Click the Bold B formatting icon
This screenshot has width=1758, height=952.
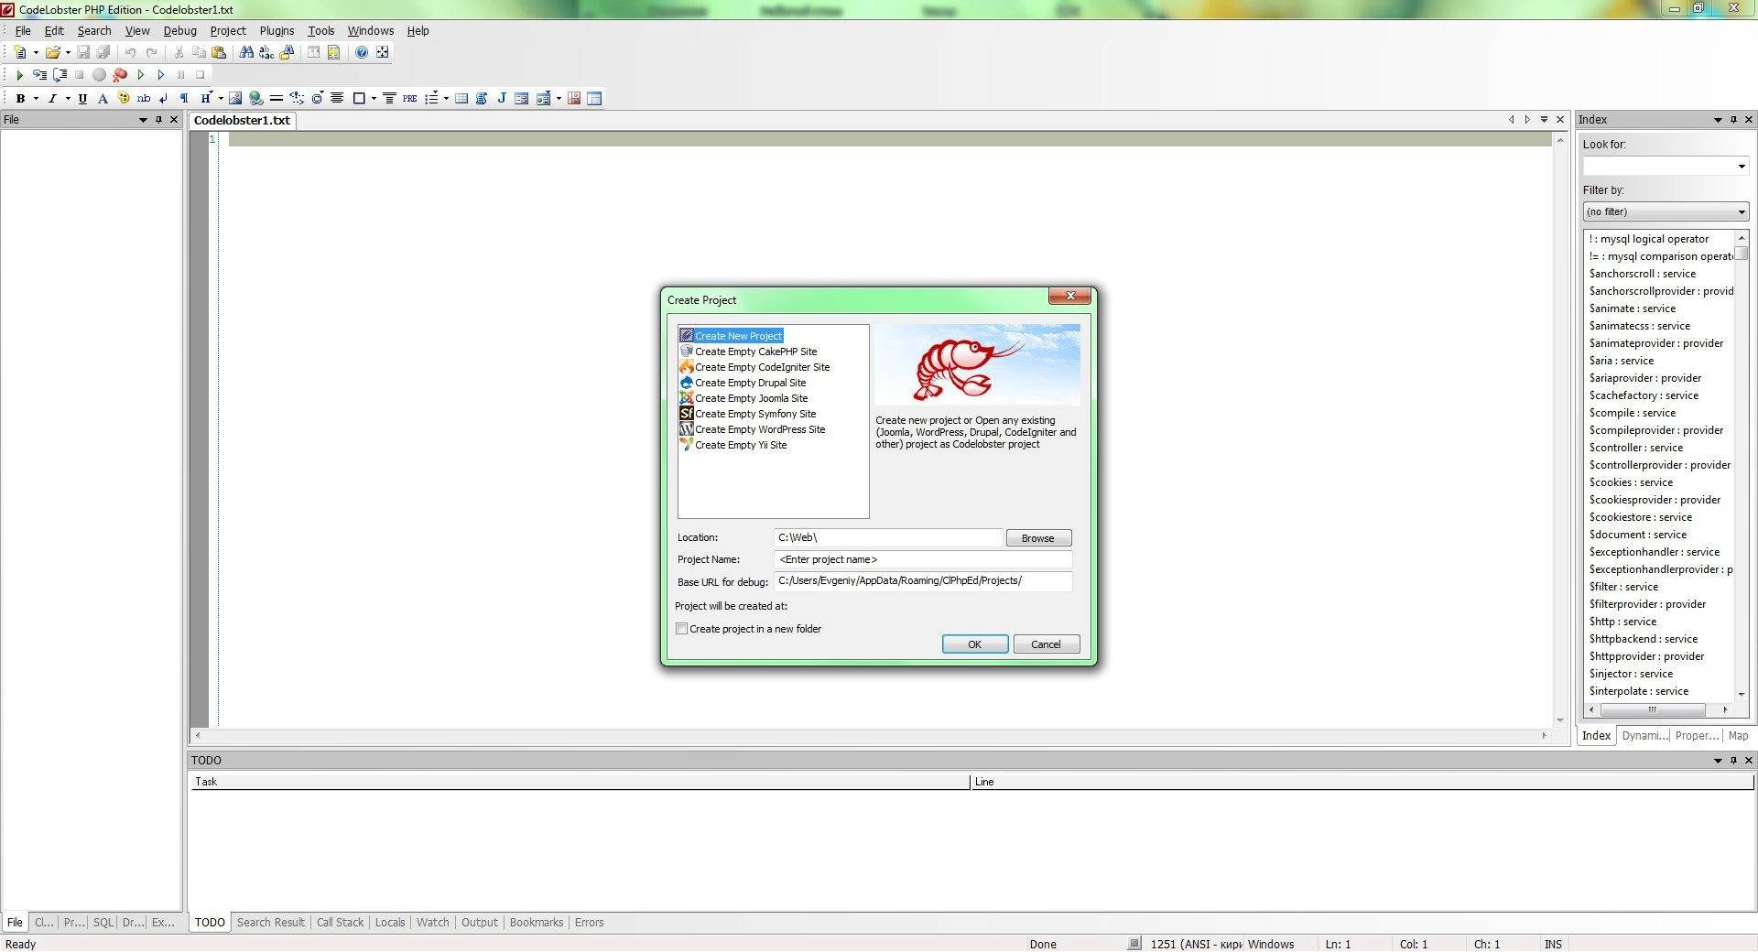(x=20, y=98)
